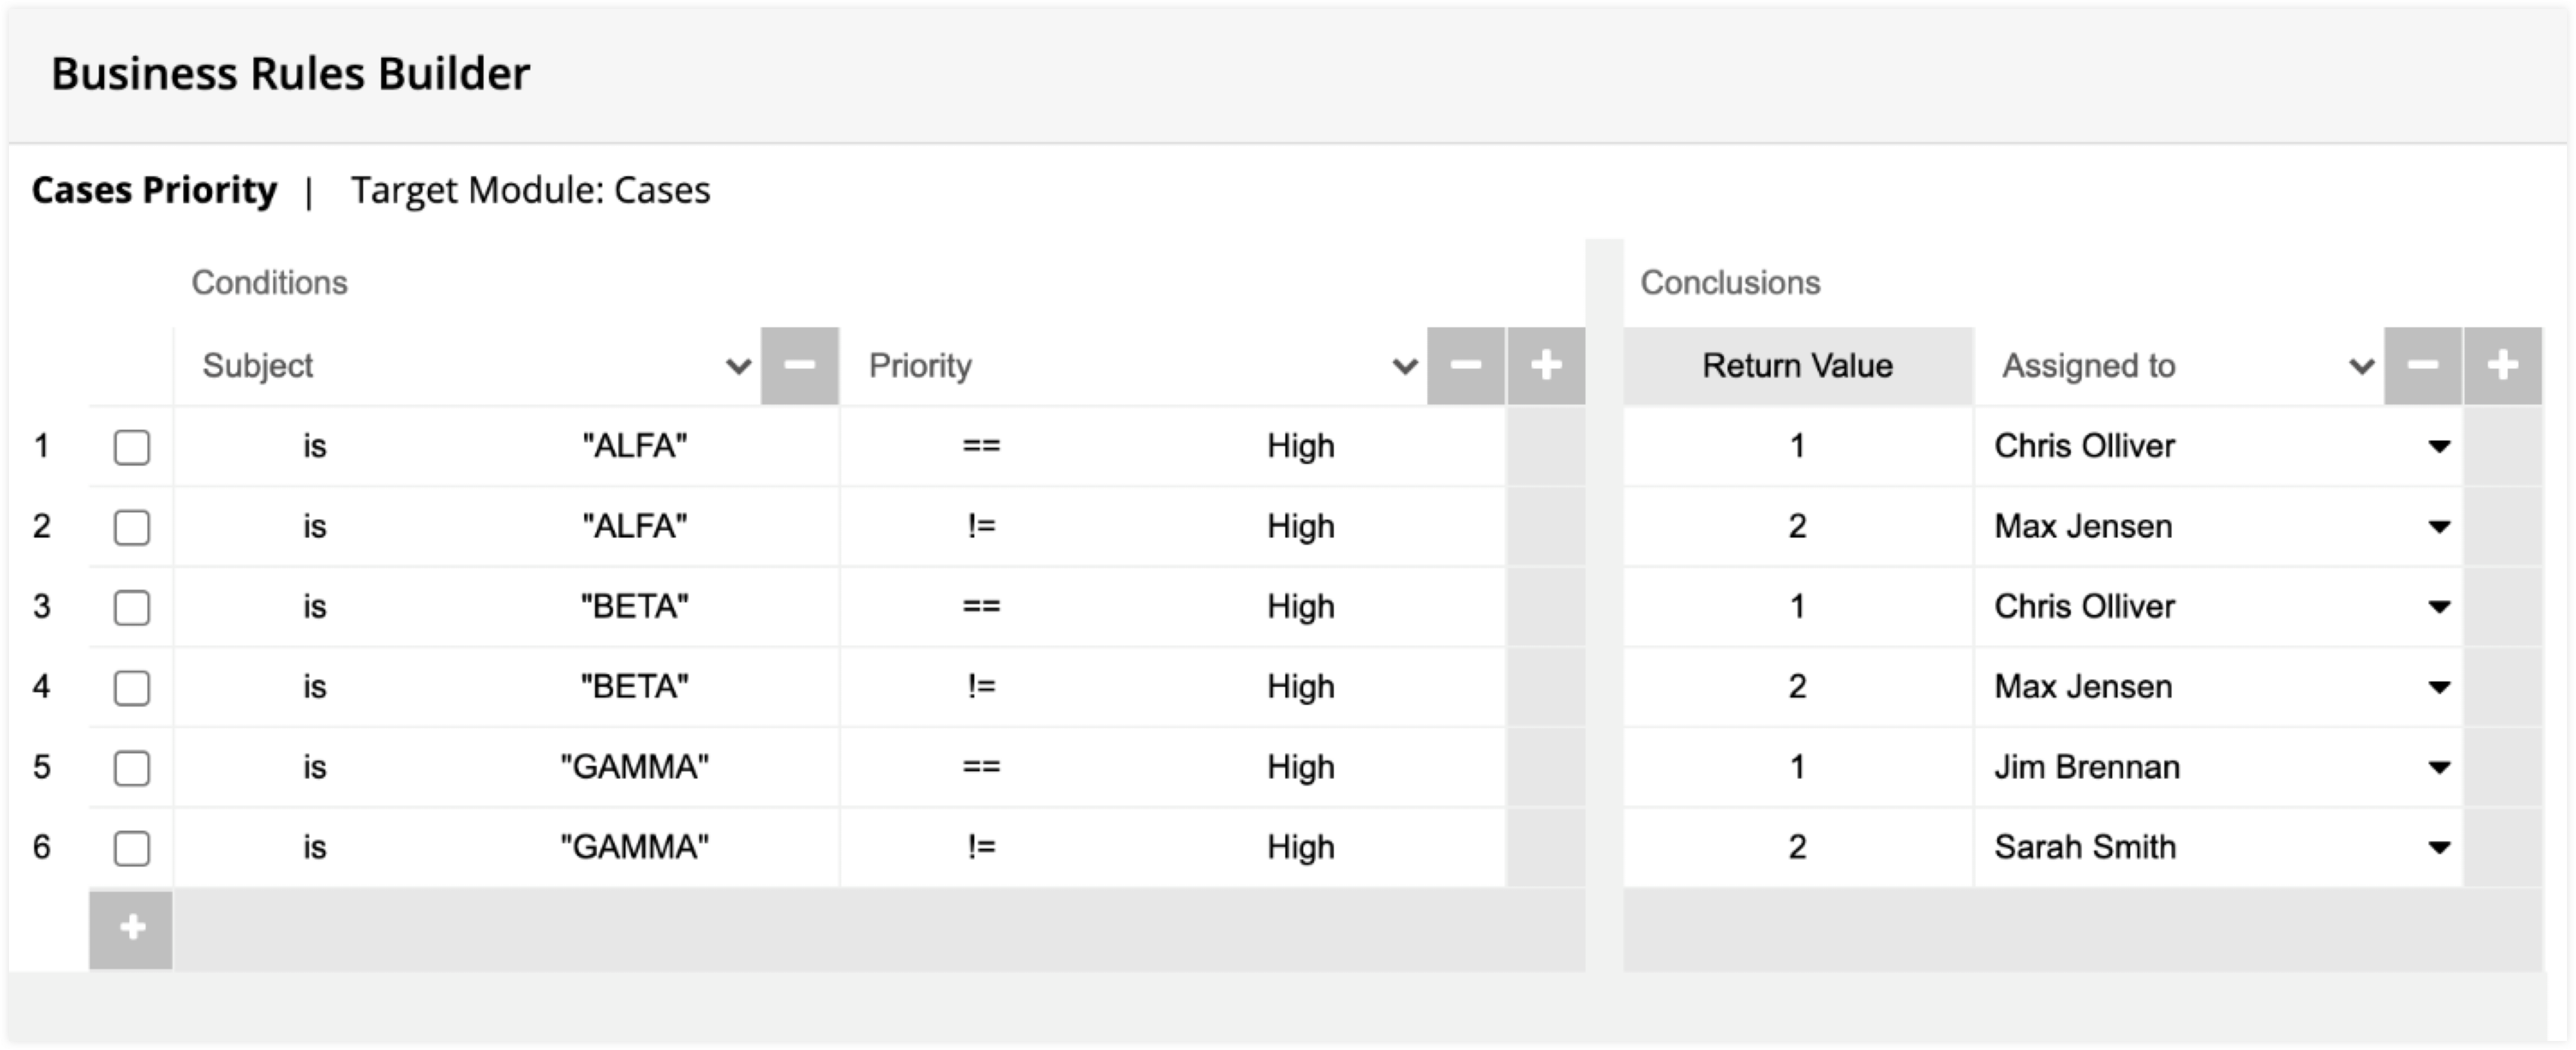
Task: Click the High priority value in row 4
Action: 1300,687
